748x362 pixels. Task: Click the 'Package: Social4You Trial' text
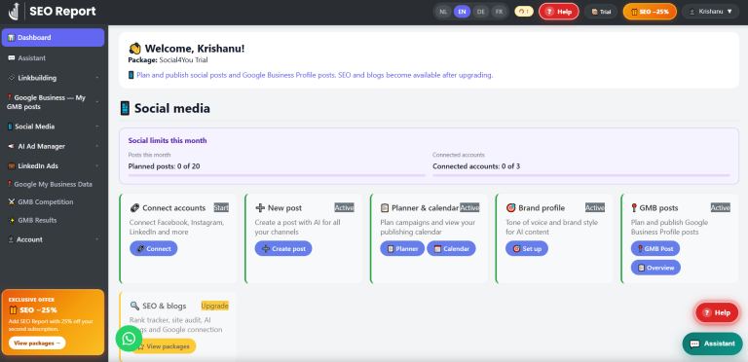[168, 60]
